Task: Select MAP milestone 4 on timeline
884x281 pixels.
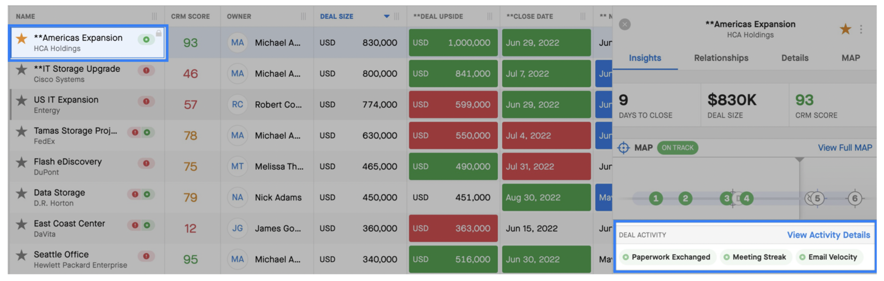Action: 747,199
